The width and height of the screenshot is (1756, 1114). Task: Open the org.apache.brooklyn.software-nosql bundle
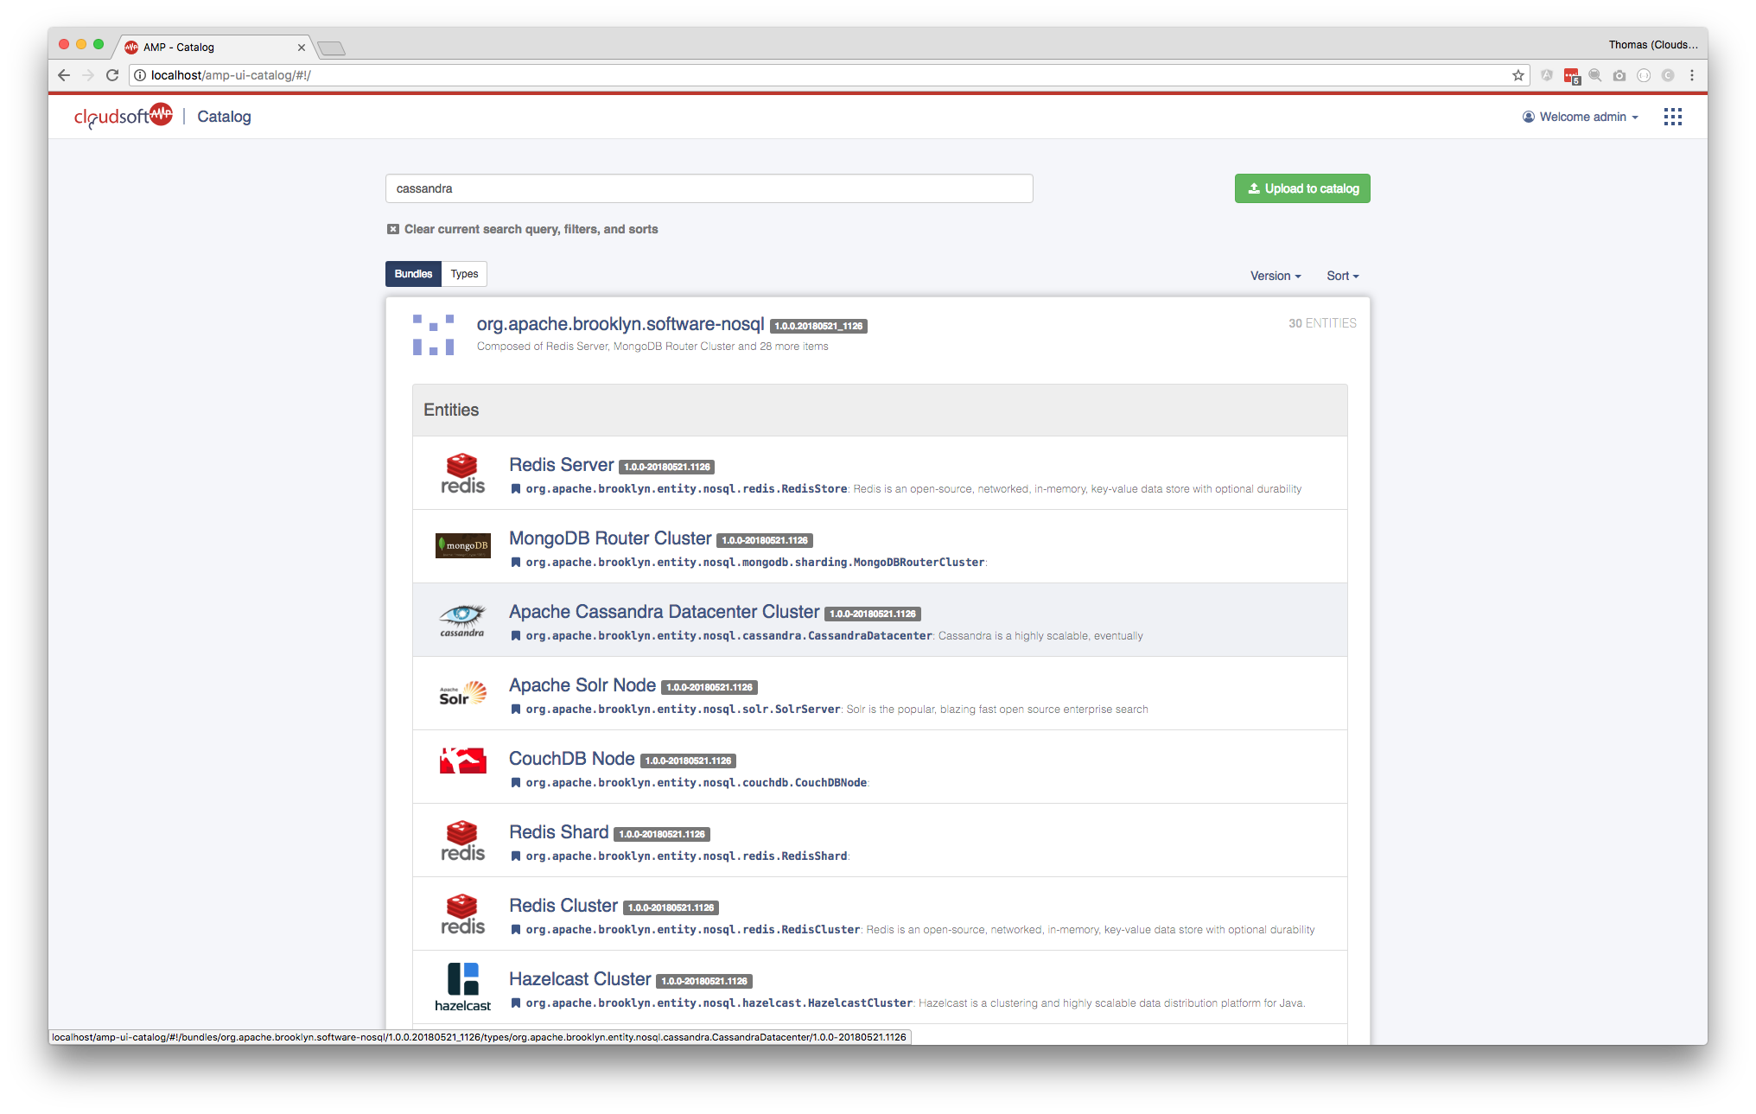[620, 324]
